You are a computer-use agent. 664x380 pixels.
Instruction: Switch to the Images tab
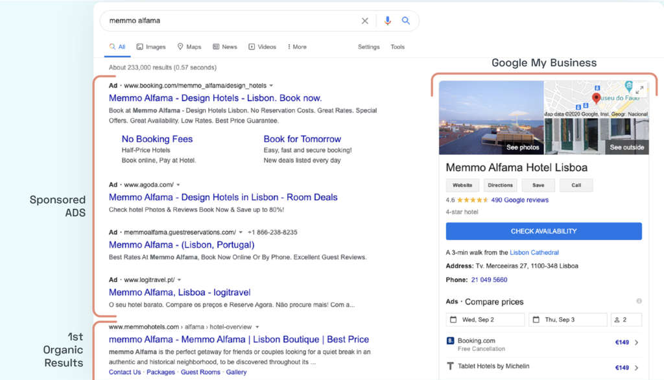point(151,47)
